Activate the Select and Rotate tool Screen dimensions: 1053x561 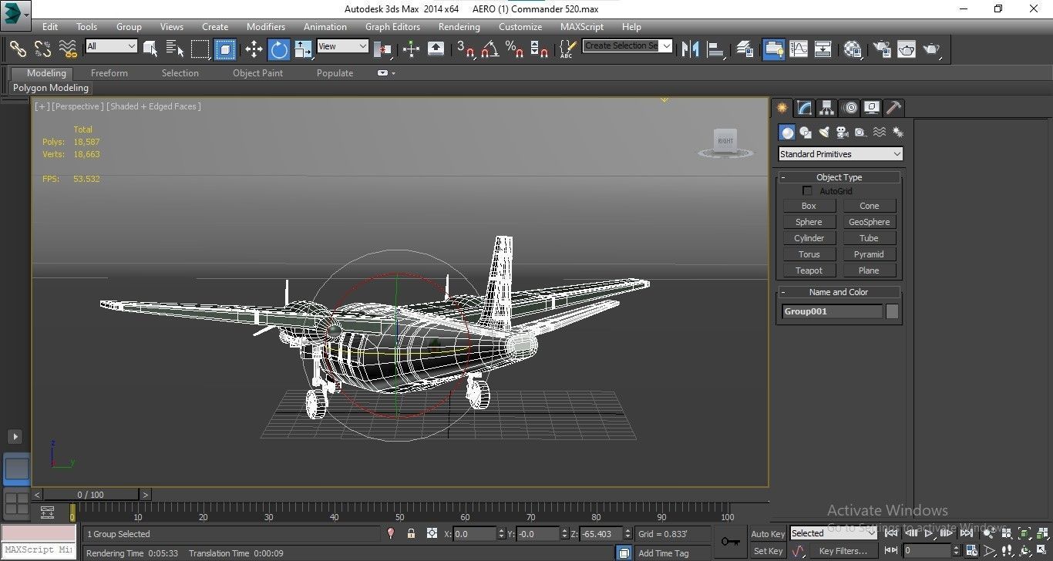point(278,49)
